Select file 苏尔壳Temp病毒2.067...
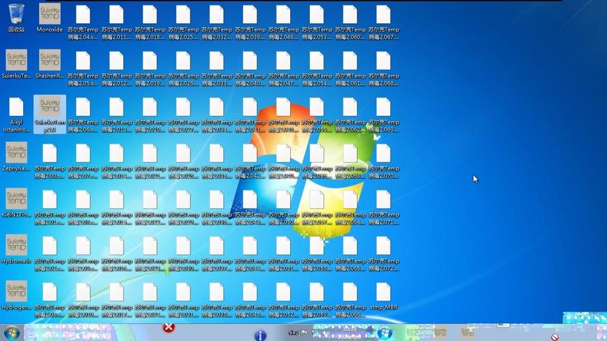This screenshot has height=341, width=607. pos(383,23)
